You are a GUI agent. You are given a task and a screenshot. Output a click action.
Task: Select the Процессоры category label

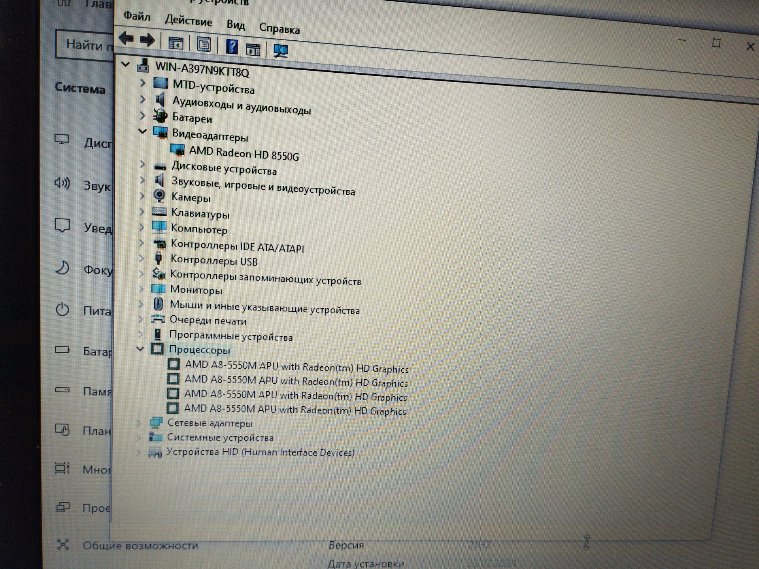(199, 350)
